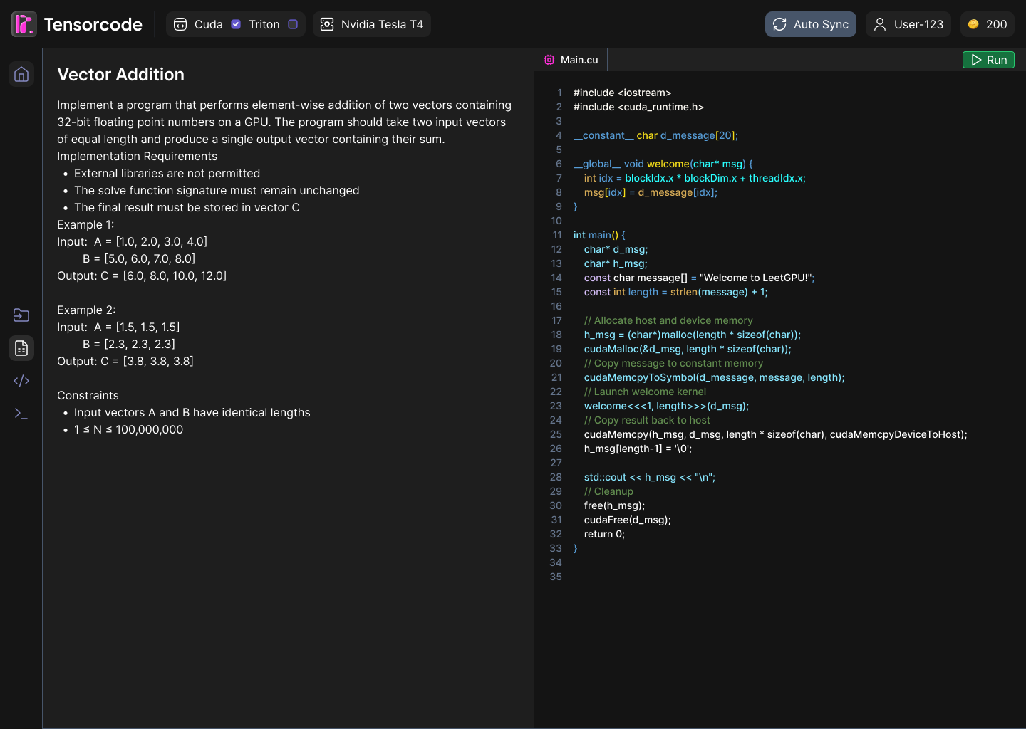1026x729 pixels.
Task: Toggle Auto Sync
Action: 810,23
